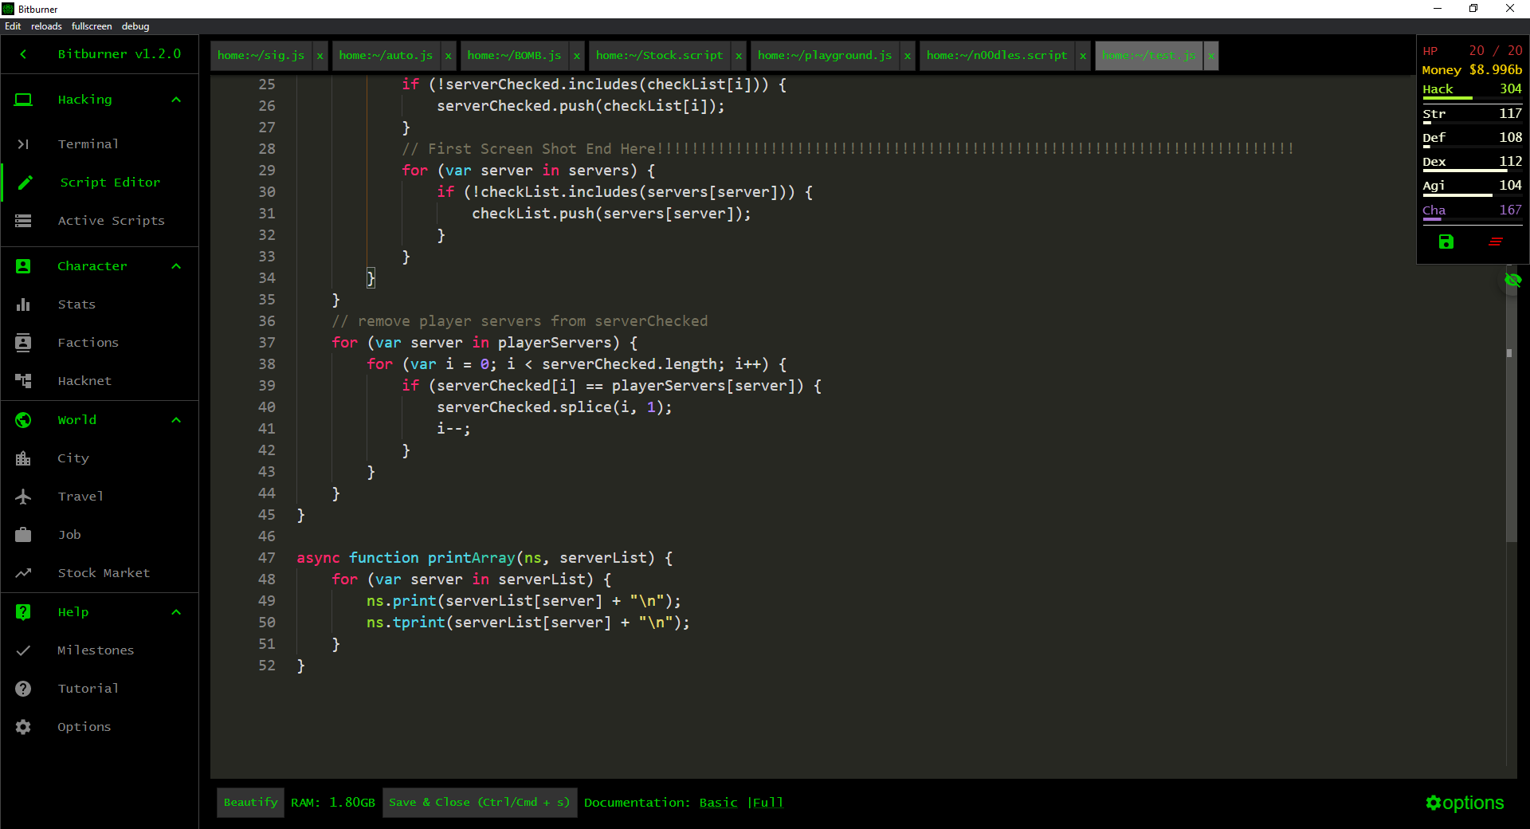Switch to the n00dles.script tab
This screenshot has width=1530, height=829.
(x=996, y=55)
